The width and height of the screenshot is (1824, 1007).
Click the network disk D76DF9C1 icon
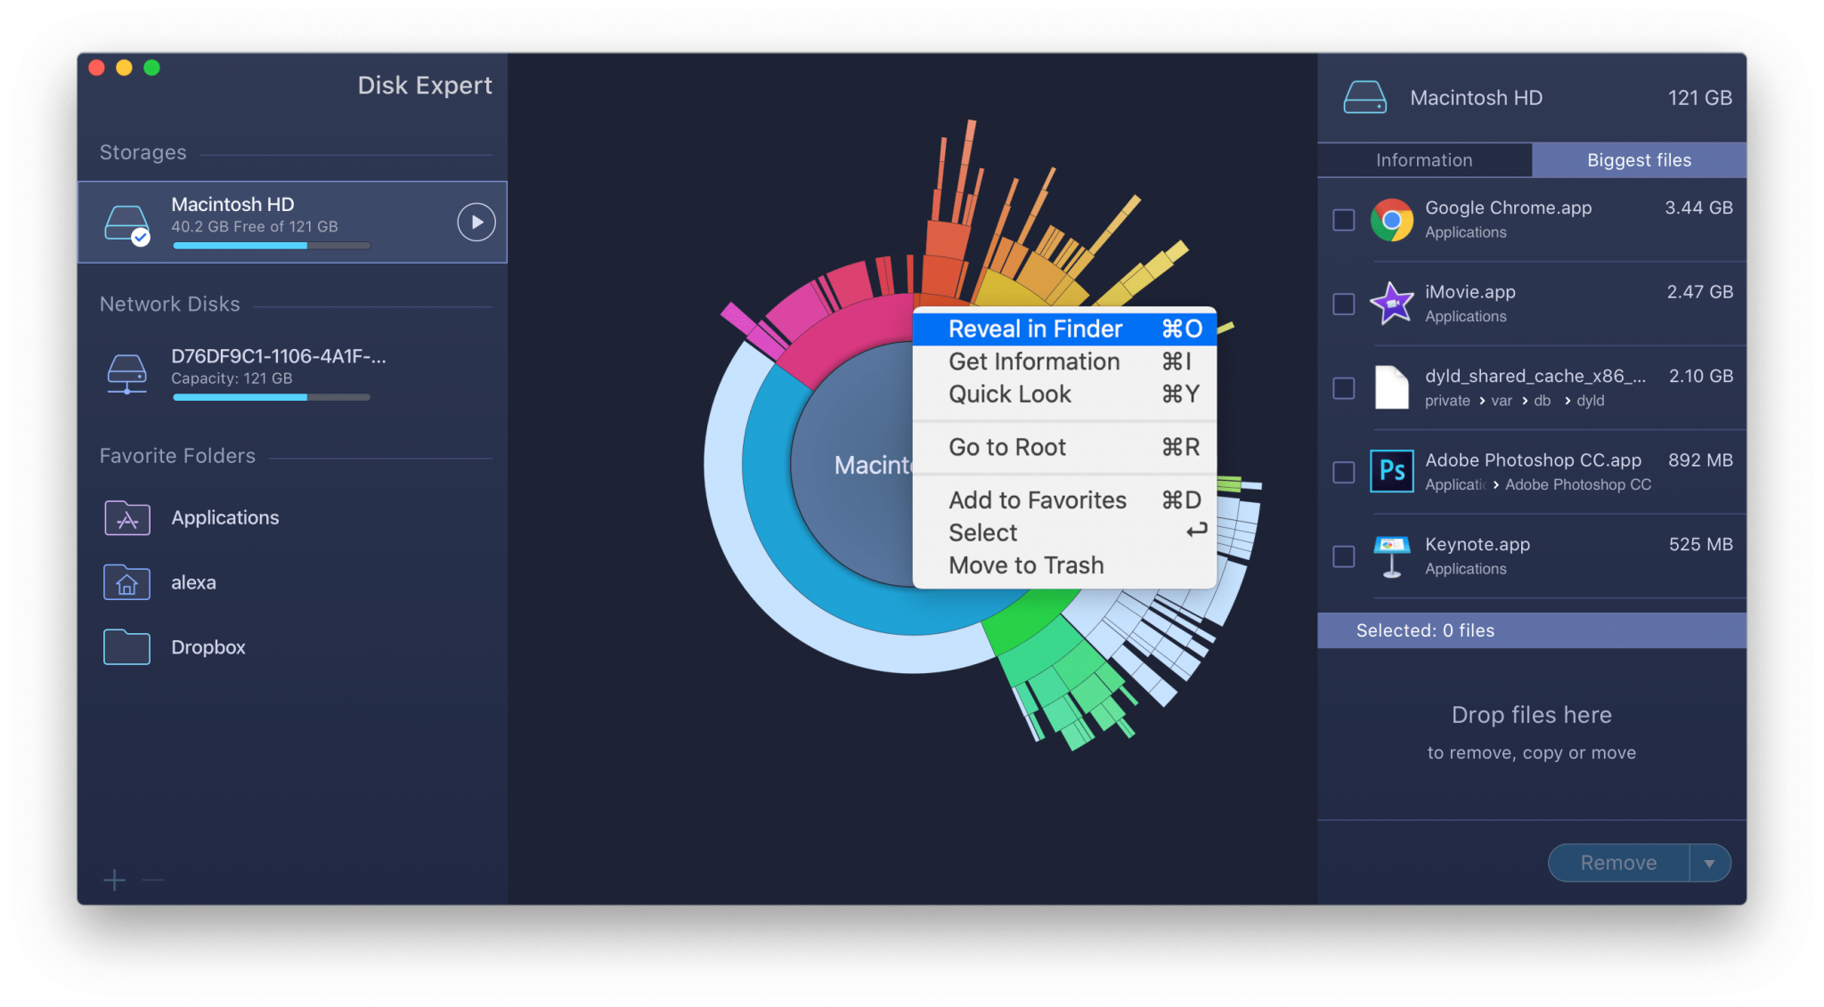coord(126,374)
